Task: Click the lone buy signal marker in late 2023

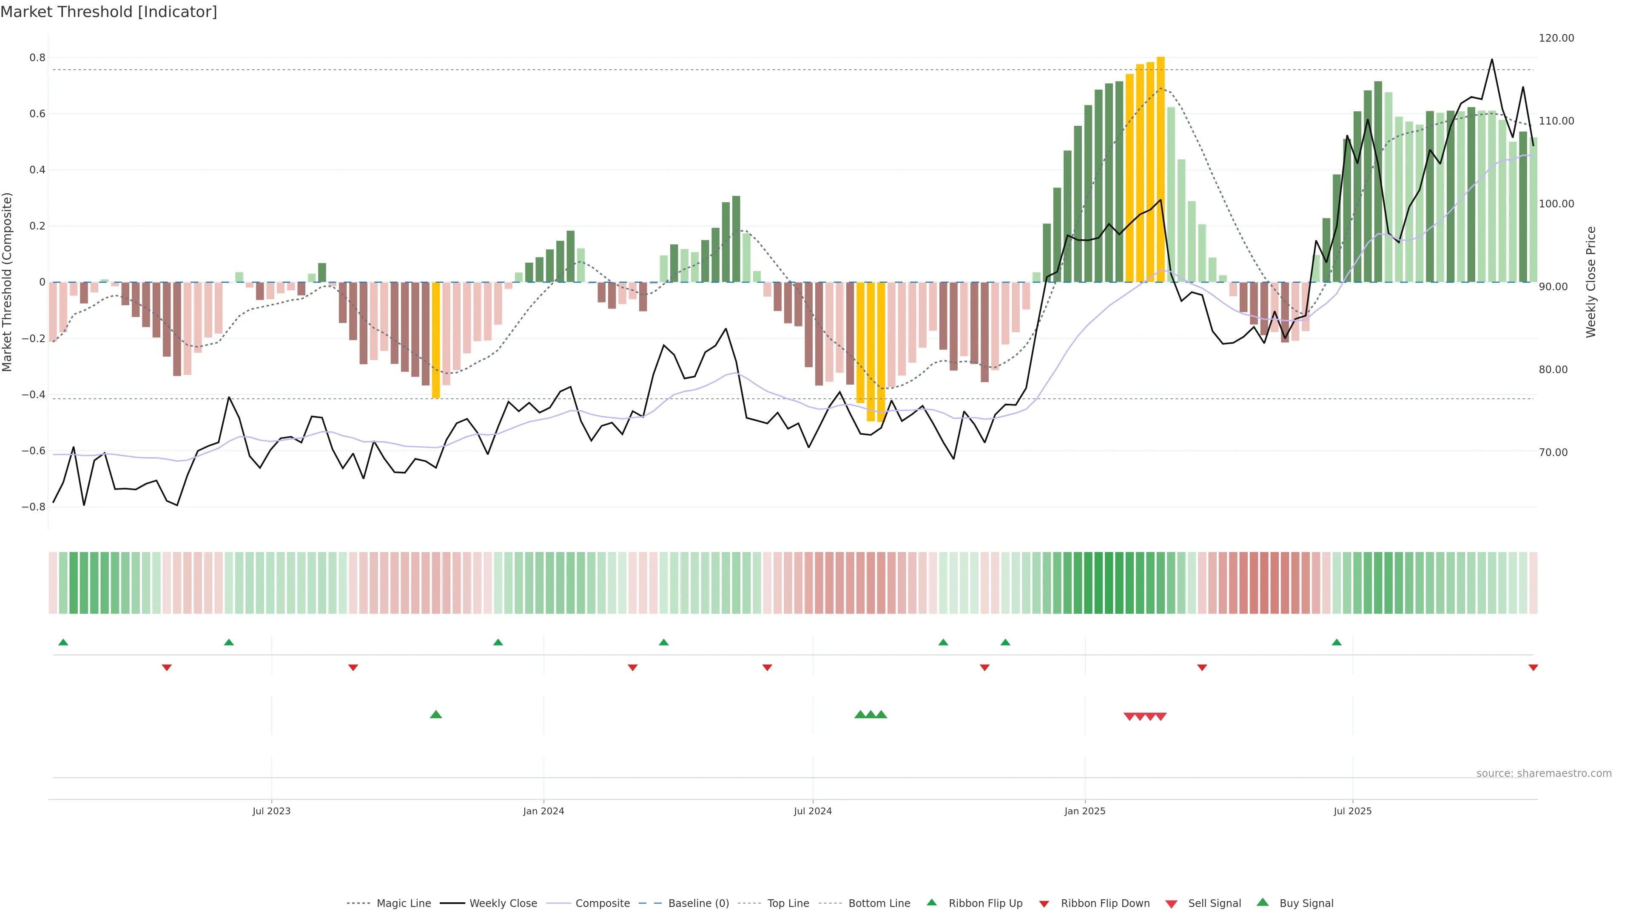Action: 435,714
